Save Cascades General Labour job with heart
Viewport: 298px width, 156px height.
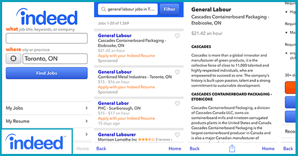click(177, 36)
